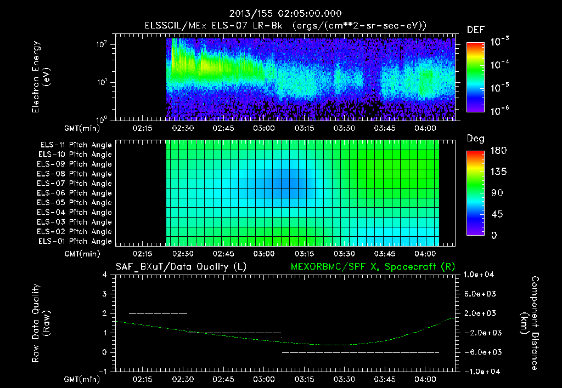
Task: Select the ELS-06 Pitch Angle row label
Action: tap(74, 193)
